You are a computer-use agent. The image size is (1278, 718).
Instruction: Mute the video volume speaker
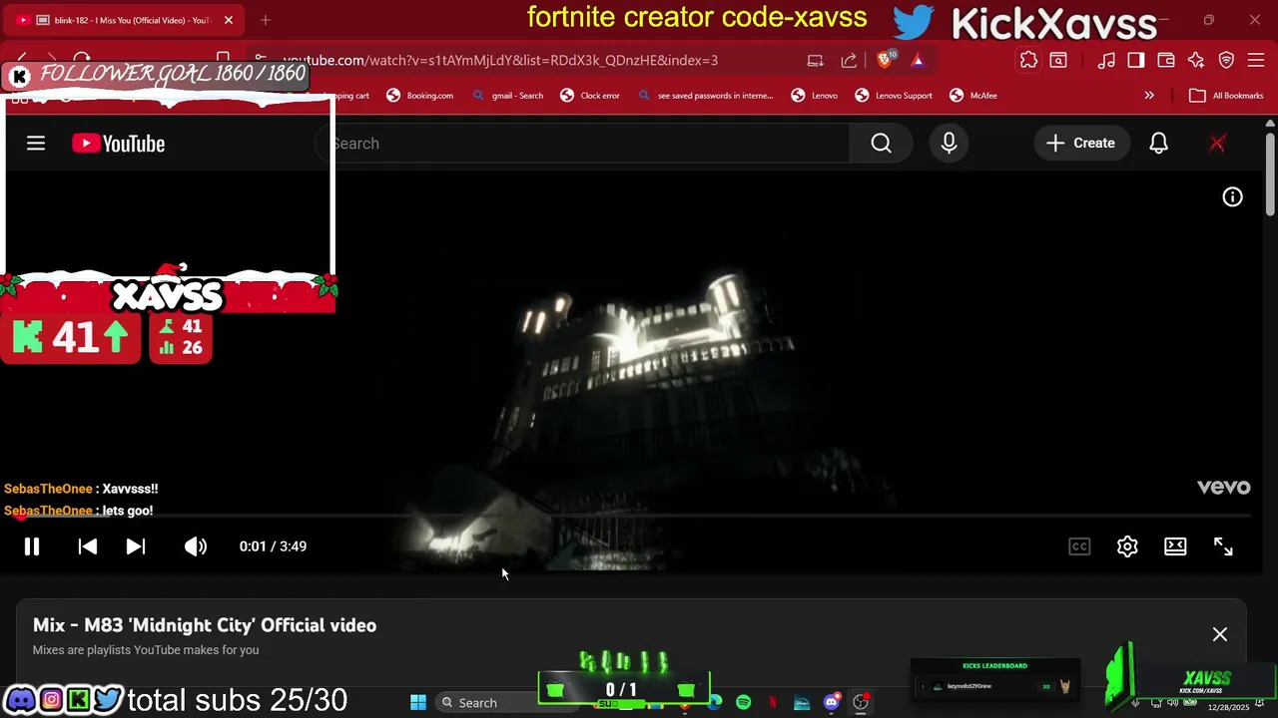pyautogui.click(x=196, y=546)
